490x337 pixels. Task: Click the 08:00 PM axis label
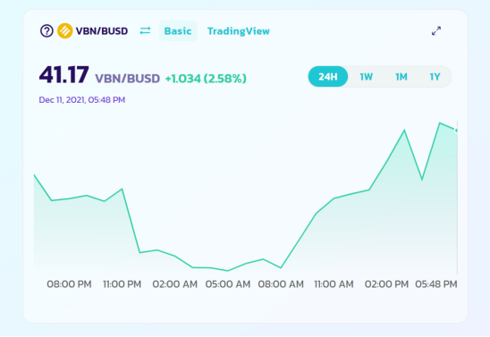[x=69, y=284]
